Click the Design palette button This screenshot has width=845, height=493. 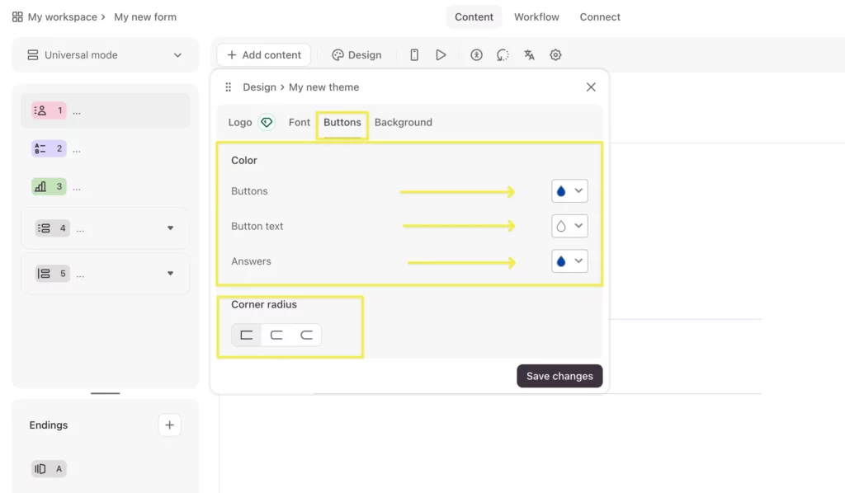[356, 55]
